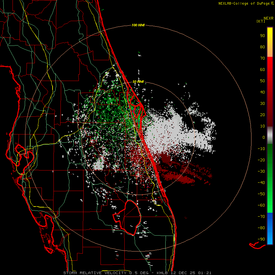Click the 01:21 time stamp in the caption

coord(204,273)
